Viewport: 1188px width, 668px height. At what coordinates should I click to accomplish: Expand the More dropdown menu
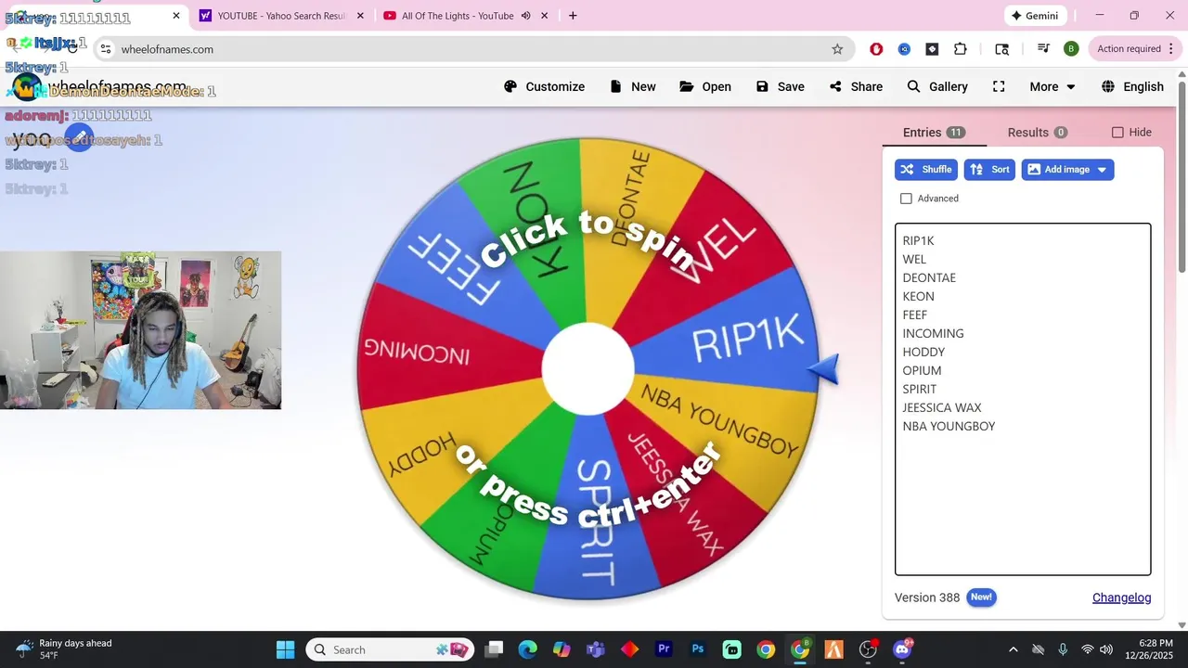1052,86
